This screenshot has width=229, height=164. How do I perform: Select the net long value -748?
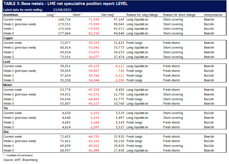point(121,71)
